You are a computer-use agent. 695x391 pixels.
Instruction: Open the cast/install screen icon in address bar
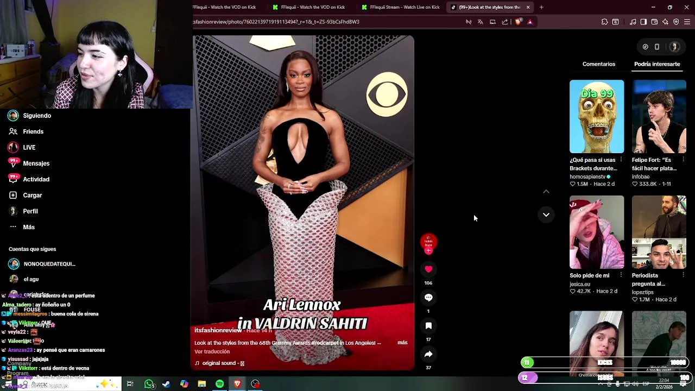[492, 22]
